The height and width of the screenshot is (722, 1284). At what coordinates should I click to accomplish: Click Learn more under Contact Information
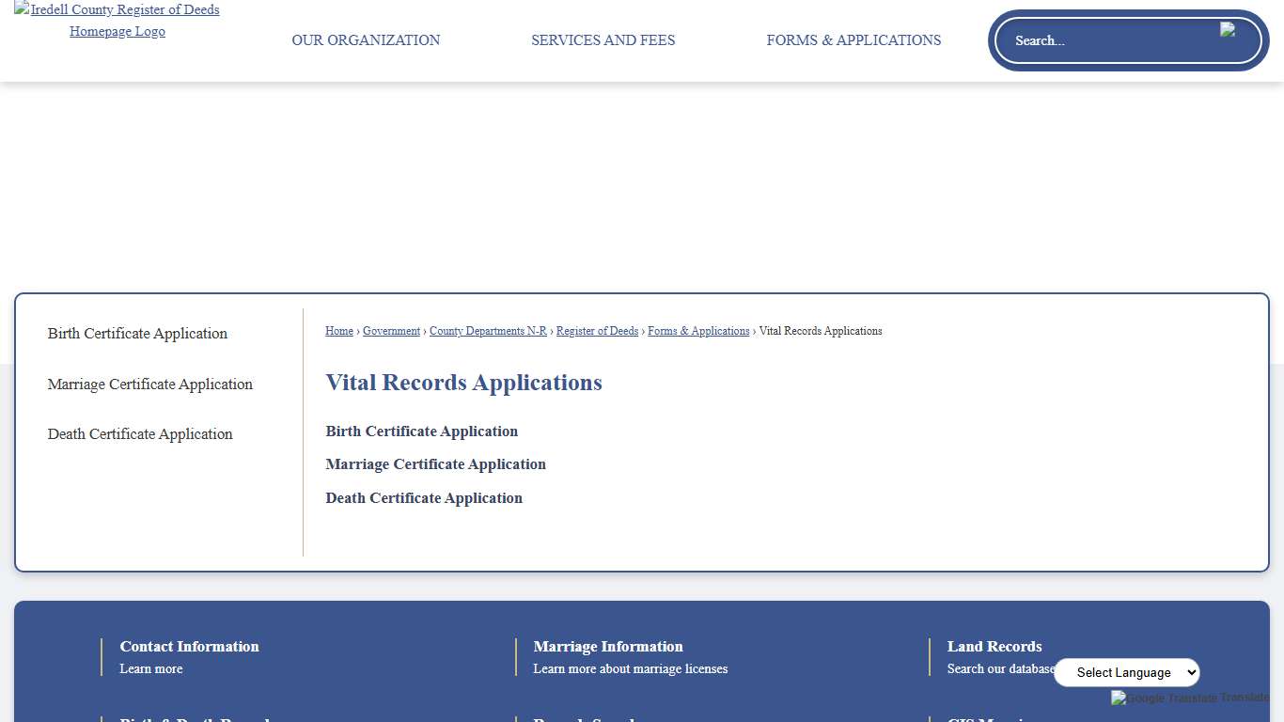point(151,668)
